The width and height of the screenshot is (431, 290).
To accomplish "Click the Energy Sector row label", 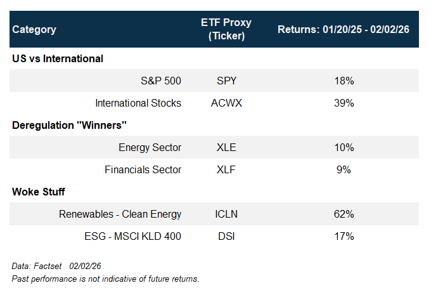I will [x=150, y=147].
